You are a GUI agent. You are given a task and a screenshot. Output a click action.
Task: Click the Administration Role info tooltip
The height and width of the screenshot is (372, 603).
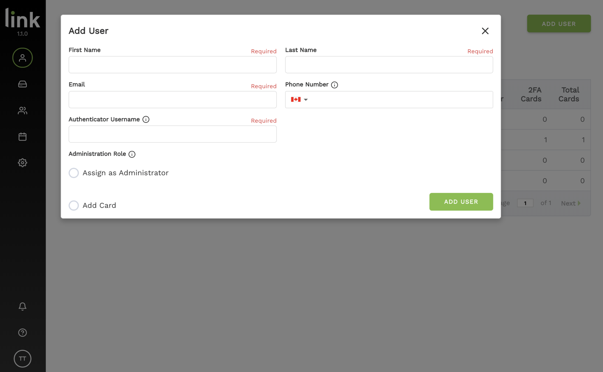(132, 154)
